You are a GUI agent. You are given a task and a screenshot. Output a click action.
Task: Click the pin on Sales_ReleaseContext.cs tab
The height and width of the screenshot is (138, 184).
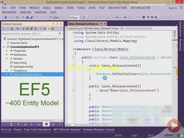tap(101, 24)
